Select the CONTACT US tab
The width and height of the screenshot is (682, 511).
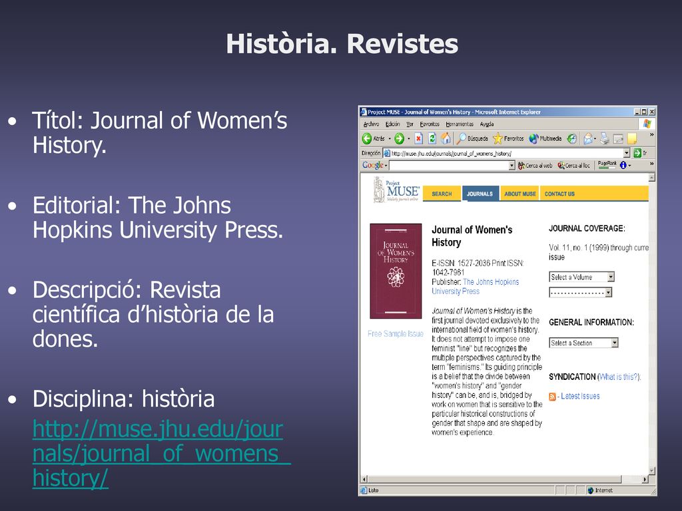point(559,194)
